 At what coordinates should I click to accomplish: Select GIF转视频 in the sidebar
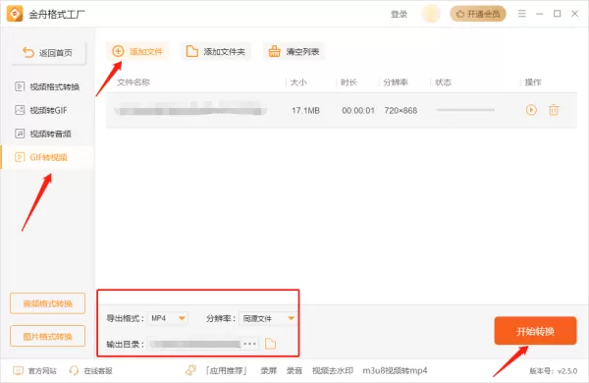[x=47, y=157]
